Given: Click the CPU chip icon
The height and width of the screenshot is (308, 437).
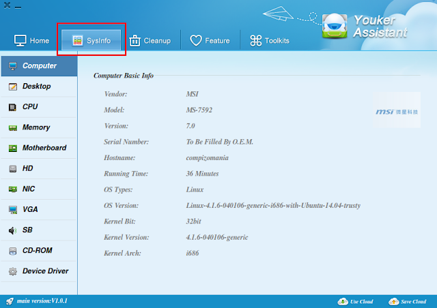Looking at the screenshot, I should point(12,108).
